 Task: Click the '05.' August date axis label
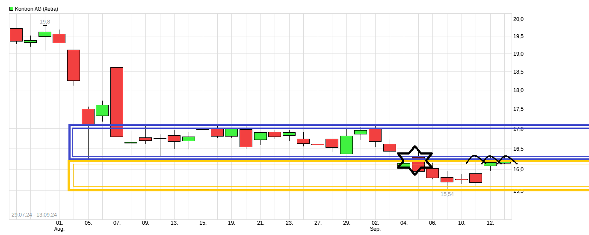(88, 223)
